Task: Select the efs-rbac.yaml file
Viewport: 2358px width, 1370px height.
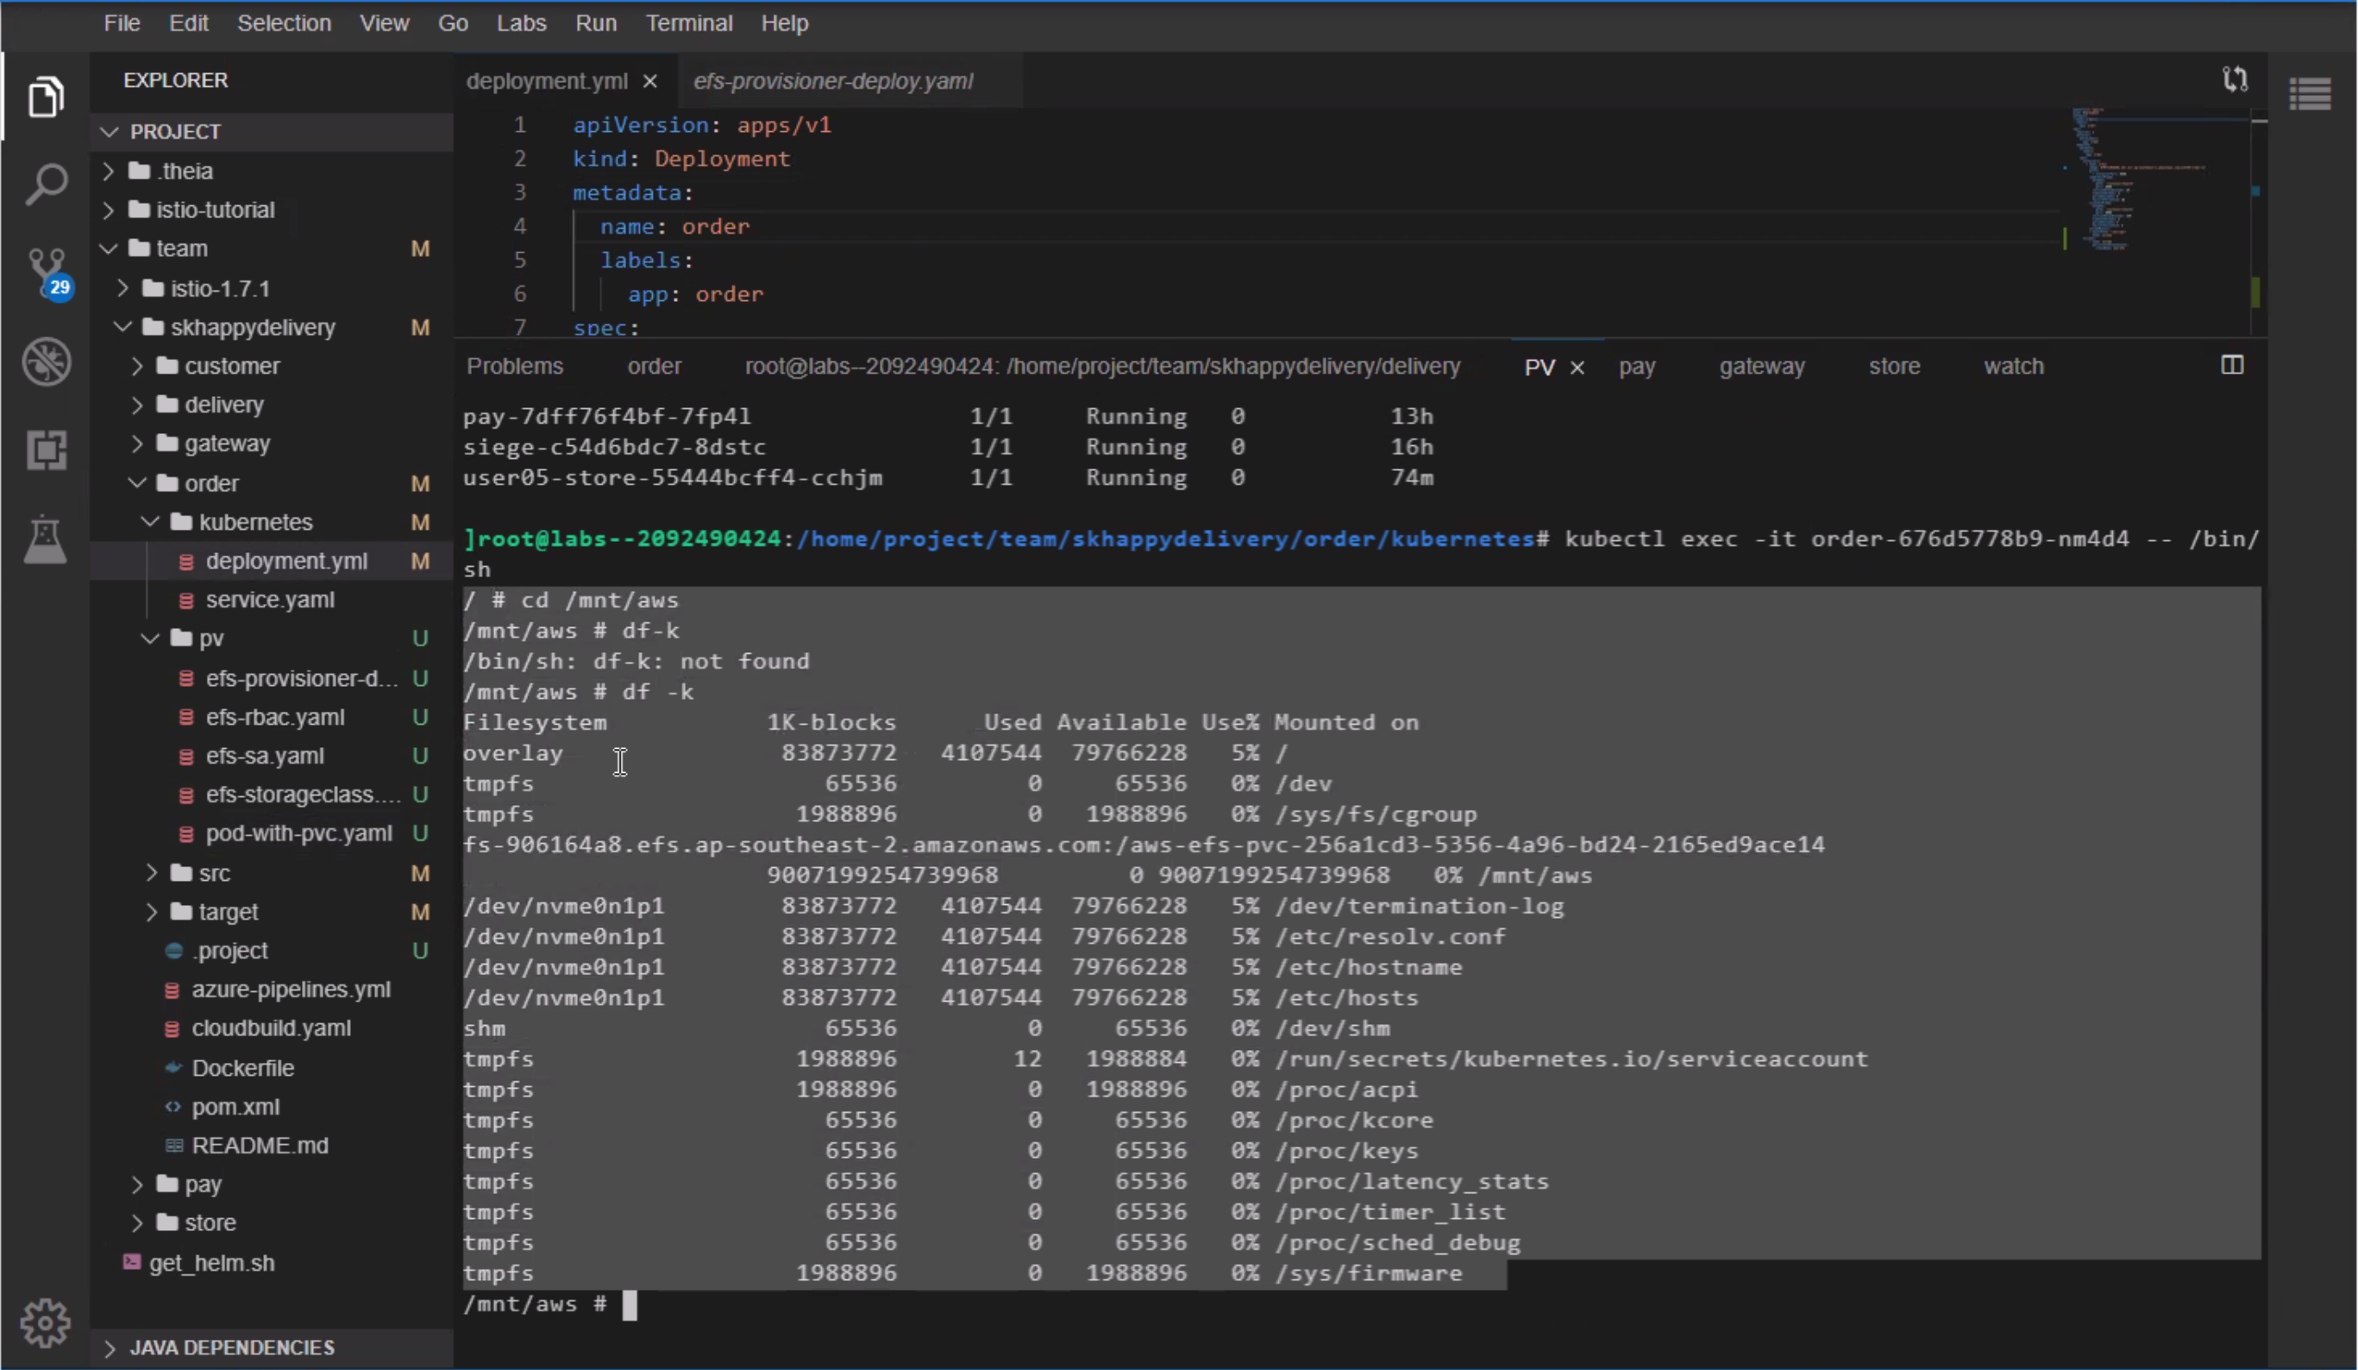Action: click(273, 717)
